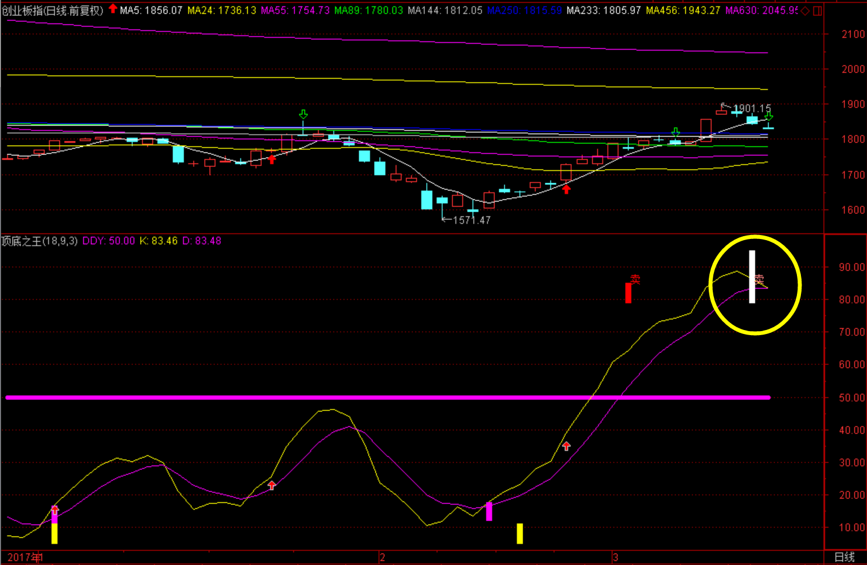
Task: Click the 日线 period button at bottom right
Action: (x=845, y=557)
